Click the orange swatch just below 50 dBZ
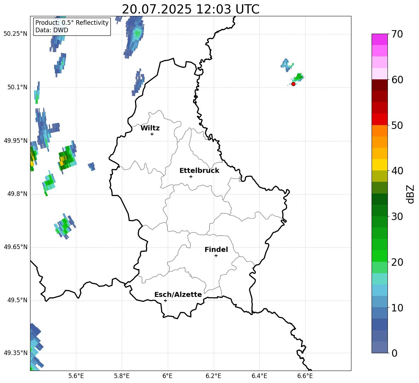 pos(380,131)
